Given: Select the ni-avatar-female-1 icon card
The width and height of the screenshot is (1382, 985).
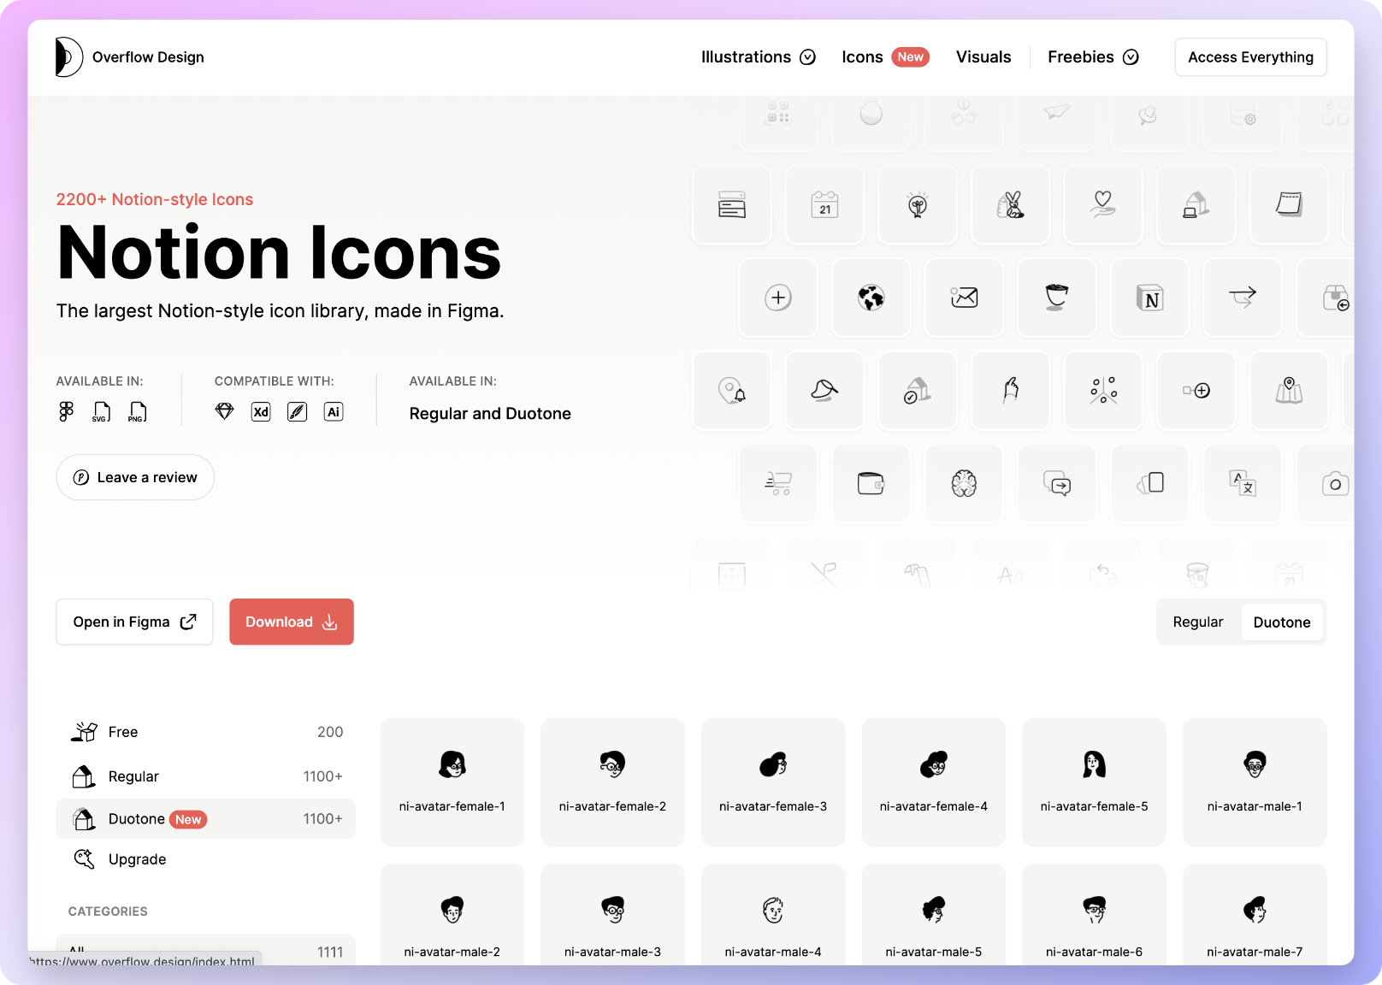Looking at the screenshot, I should click(x=452, y=782).
